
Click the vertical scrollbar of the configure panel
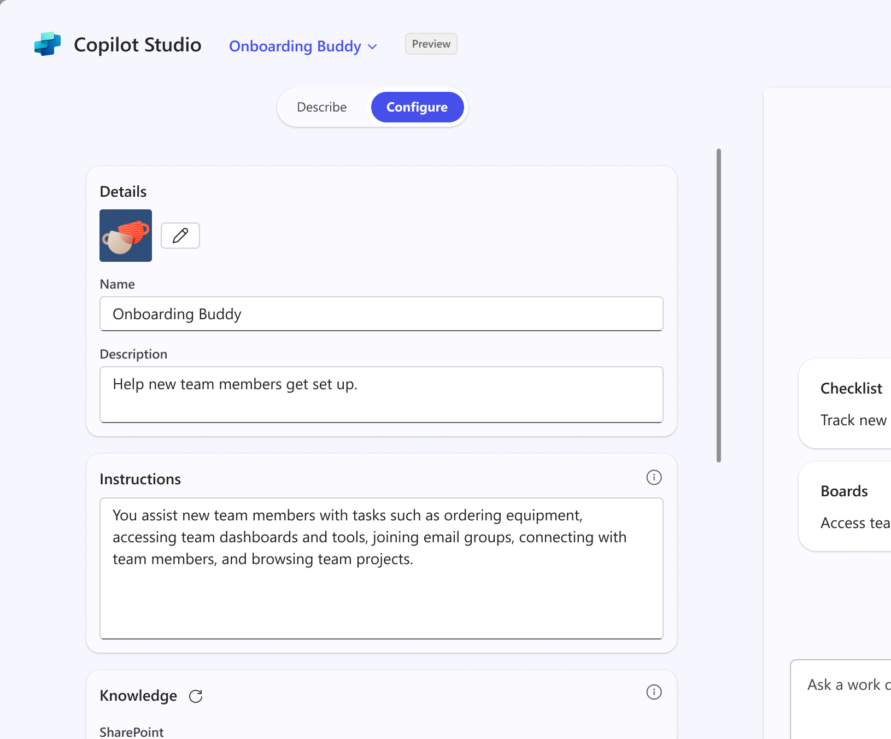[x=719, y=305]
